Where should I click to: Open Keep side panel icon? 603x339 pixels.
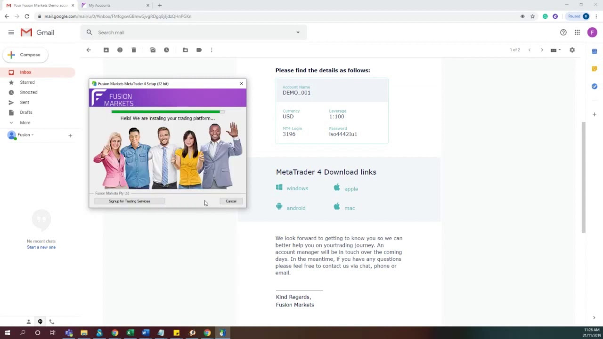[595, 69]
